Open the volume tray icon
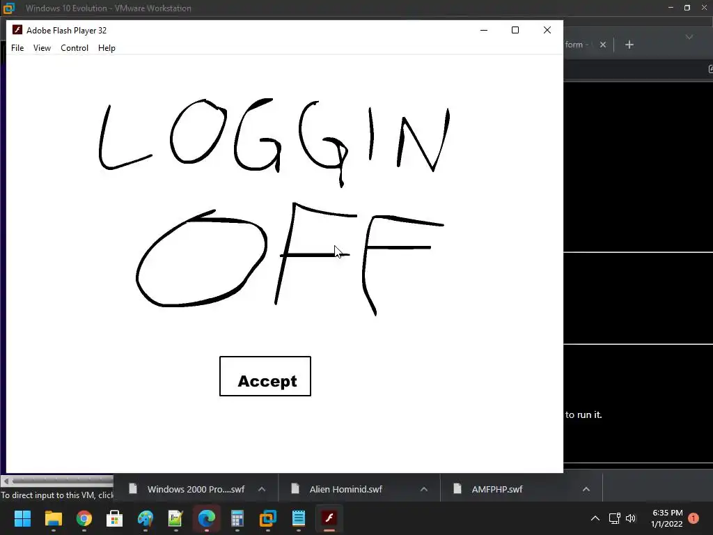713x535 pixels. 631,518
